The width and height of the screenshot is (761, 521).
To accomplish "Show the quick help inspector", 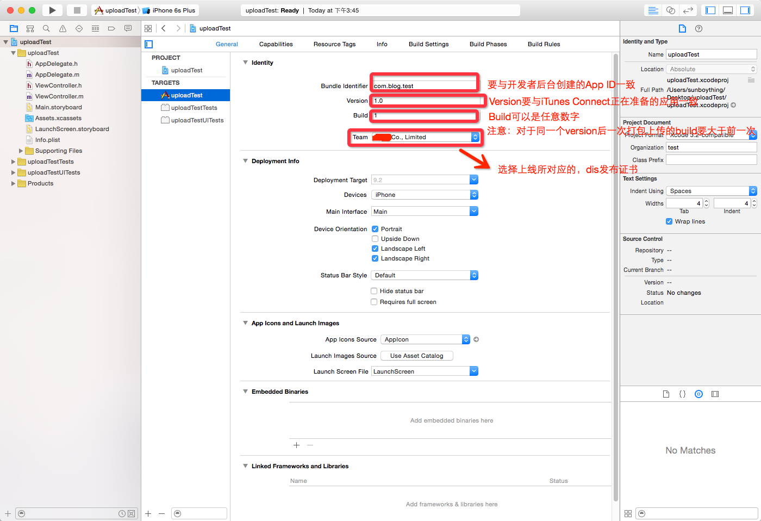I will 699,28.
